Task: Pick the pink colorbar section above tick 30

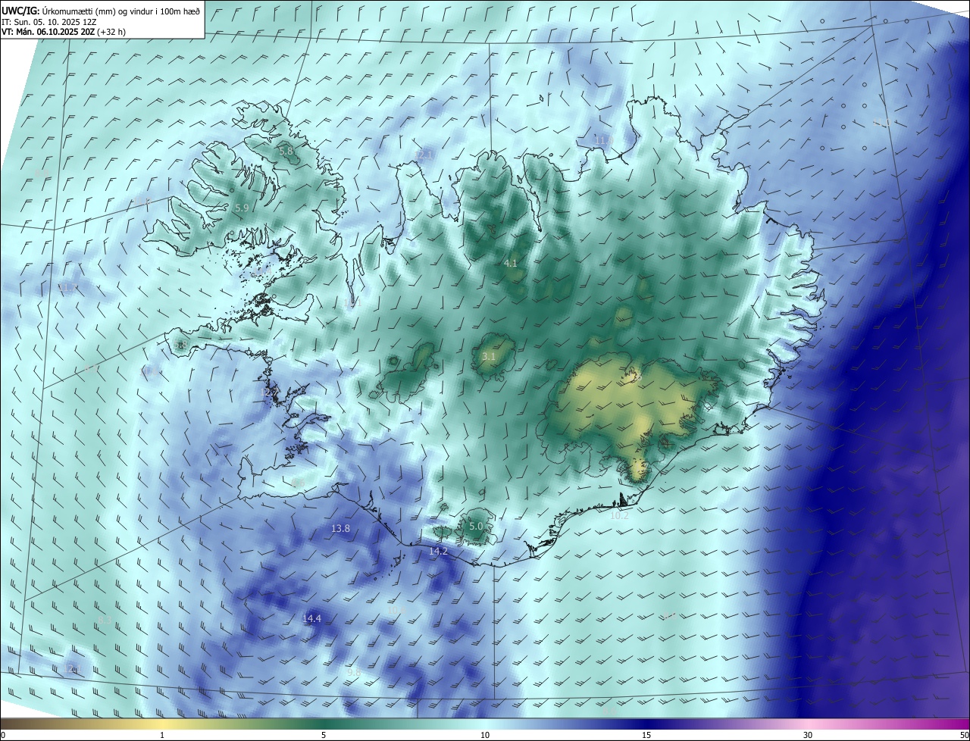Action: point(808,724)
